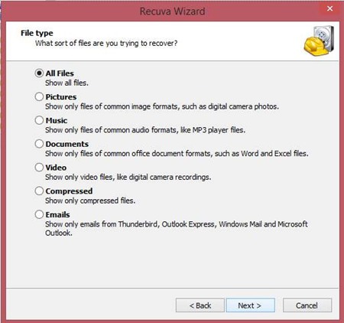Click the Video description about camera recordings
The height and width of the screenshot is (323, 344).
128,177
